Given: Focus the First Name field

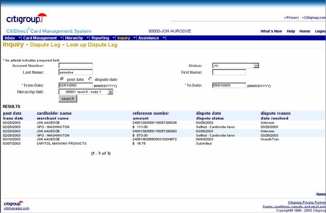Looking at the screenshot, I should tap(229, 72).
